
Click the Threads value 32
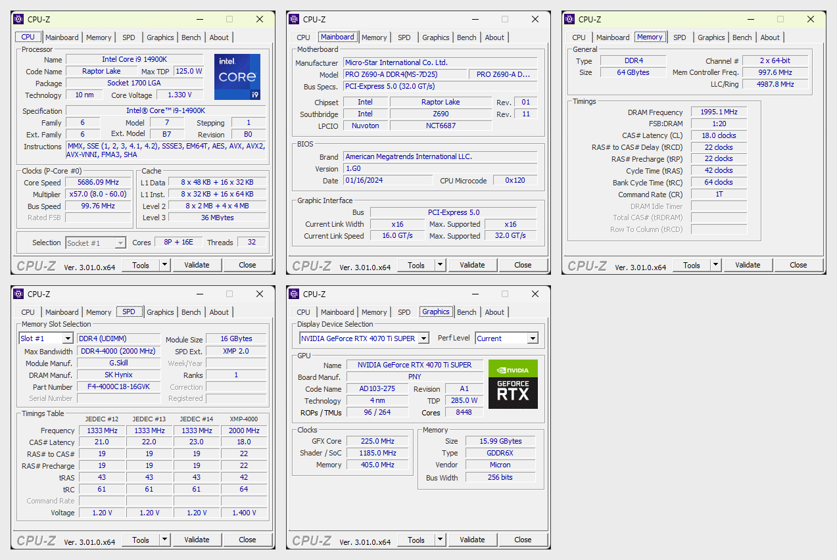[252, 243]
